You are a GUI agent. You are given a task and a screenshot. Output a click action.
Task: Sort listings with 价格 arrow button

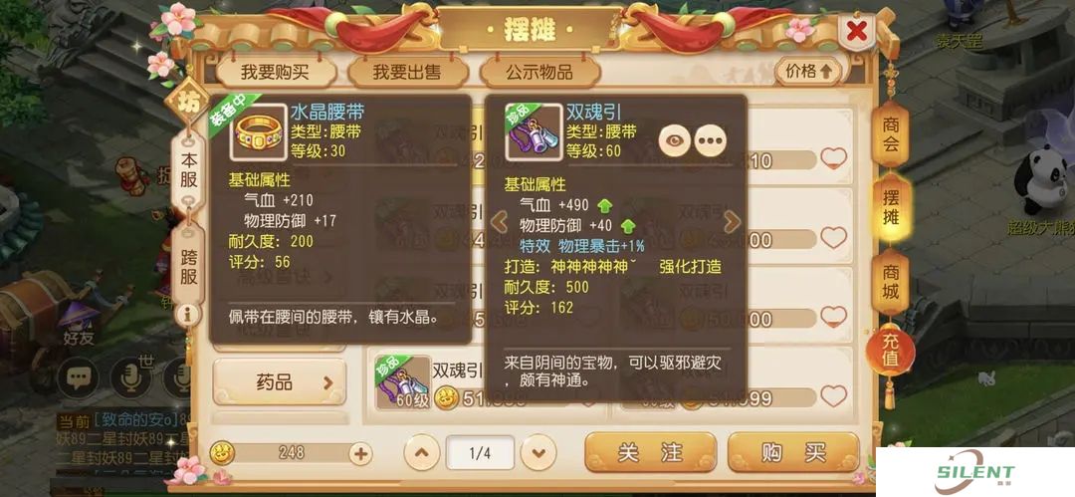pyautogui.click(x=808, y=71)
